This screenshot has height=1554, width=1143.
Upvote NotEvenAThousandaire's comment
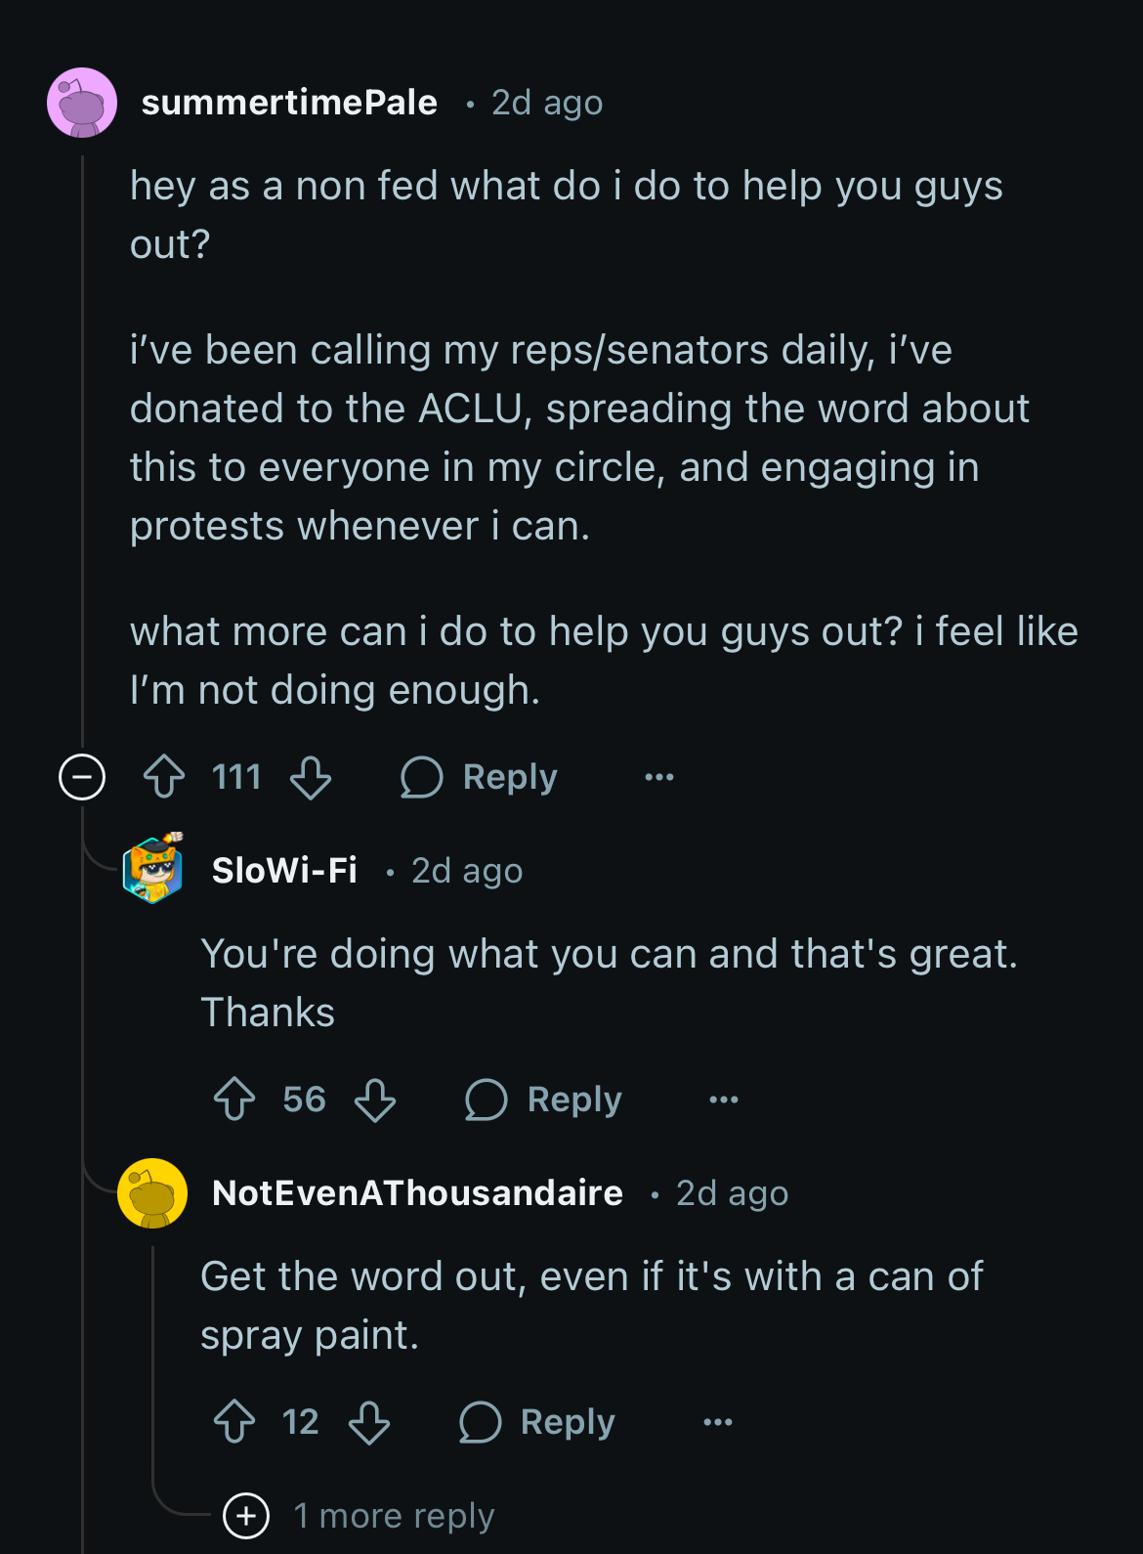click(234, 1422)
